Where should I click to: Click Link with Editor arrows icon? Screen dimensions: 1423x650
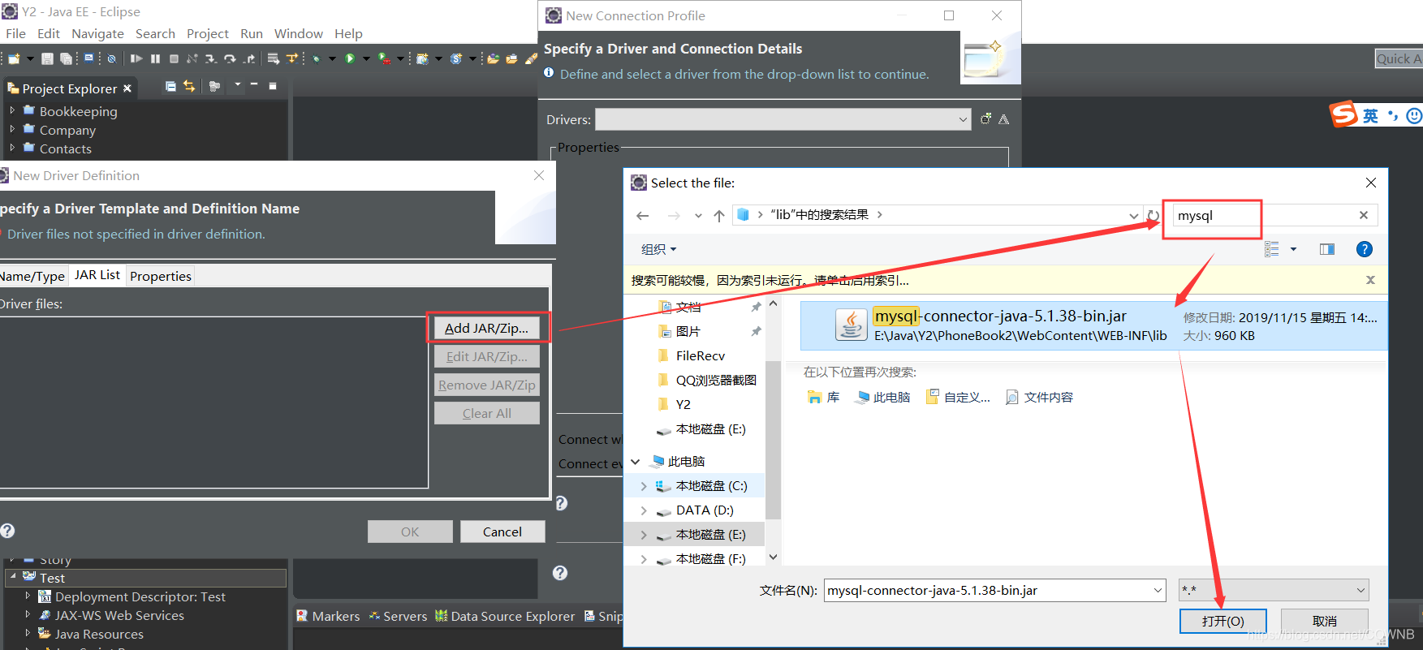point(189,86)
